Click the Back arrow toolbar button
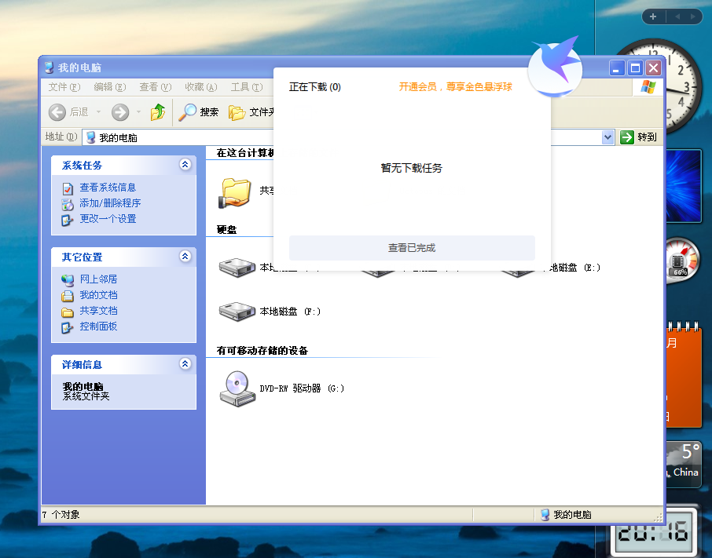This screenshot has width=712, height=558. (x=57, y=112)
